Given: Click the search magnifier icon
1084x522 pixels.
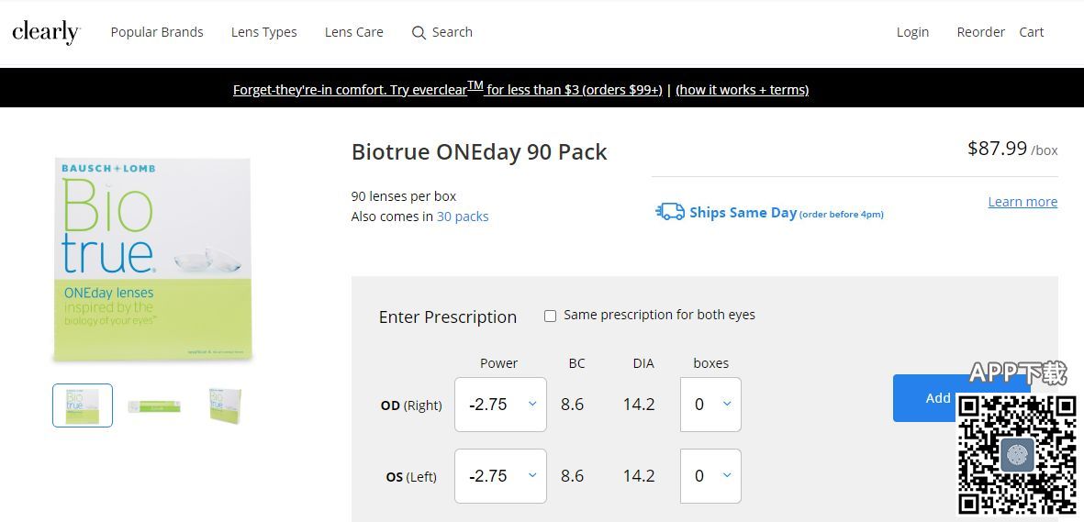Looking at the screenshot, I should [419, 33].
